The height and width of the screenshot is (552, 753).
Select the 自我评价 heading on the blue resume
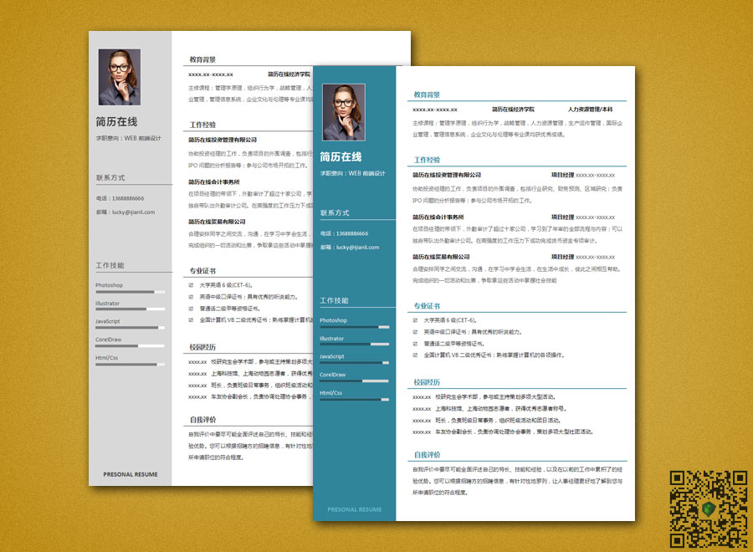427,455
